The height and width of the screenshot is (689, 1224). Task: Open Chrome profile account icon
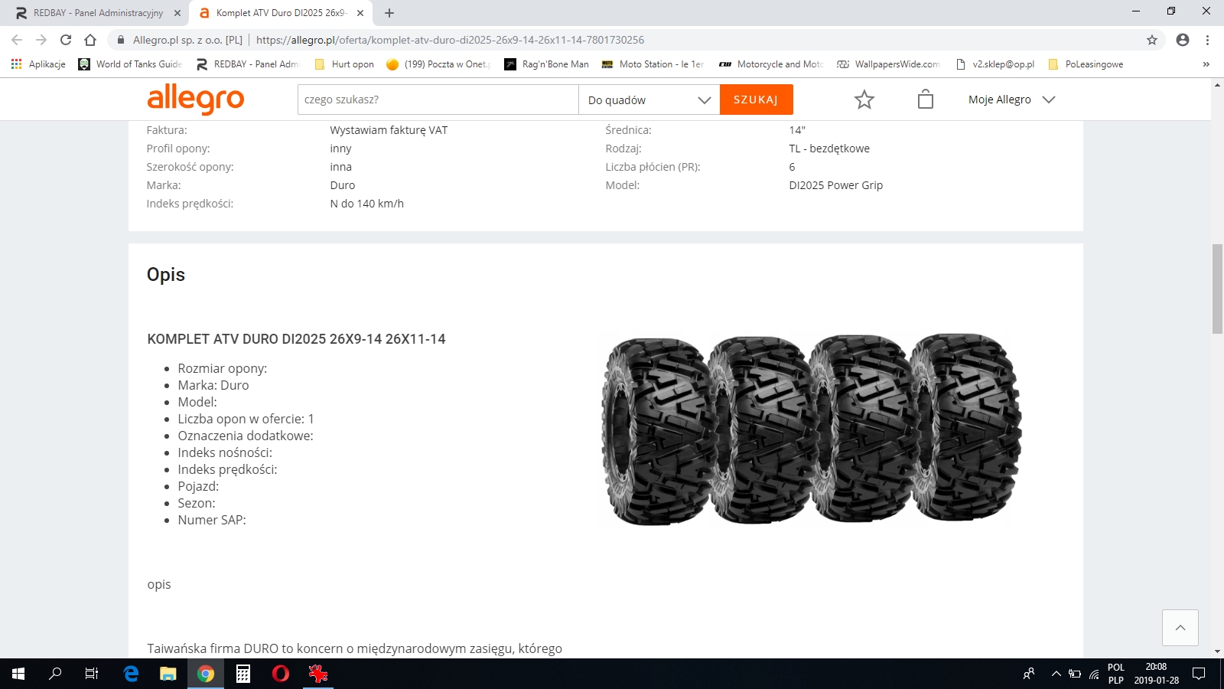(x=1182, y=40)
